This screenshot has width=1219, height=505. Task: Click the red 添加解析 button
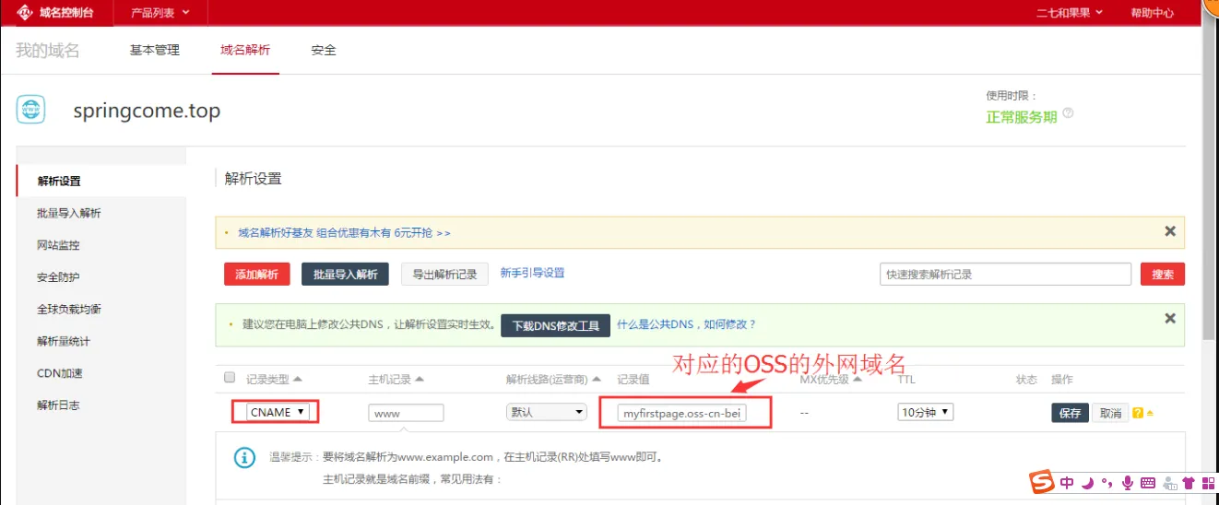click(x=257, y=274)
